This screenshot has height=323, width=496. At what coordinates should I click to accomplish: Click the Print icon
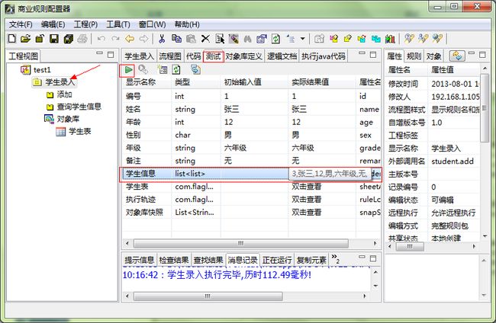point(82,39)
